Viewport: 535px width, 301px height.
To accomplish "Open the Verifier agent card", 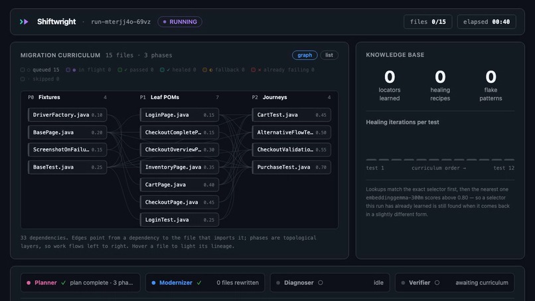I will (455, 282).
